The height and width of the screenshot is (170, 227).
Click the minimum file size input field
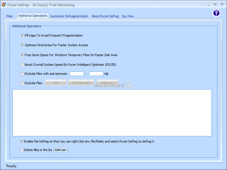click(76, 74)
